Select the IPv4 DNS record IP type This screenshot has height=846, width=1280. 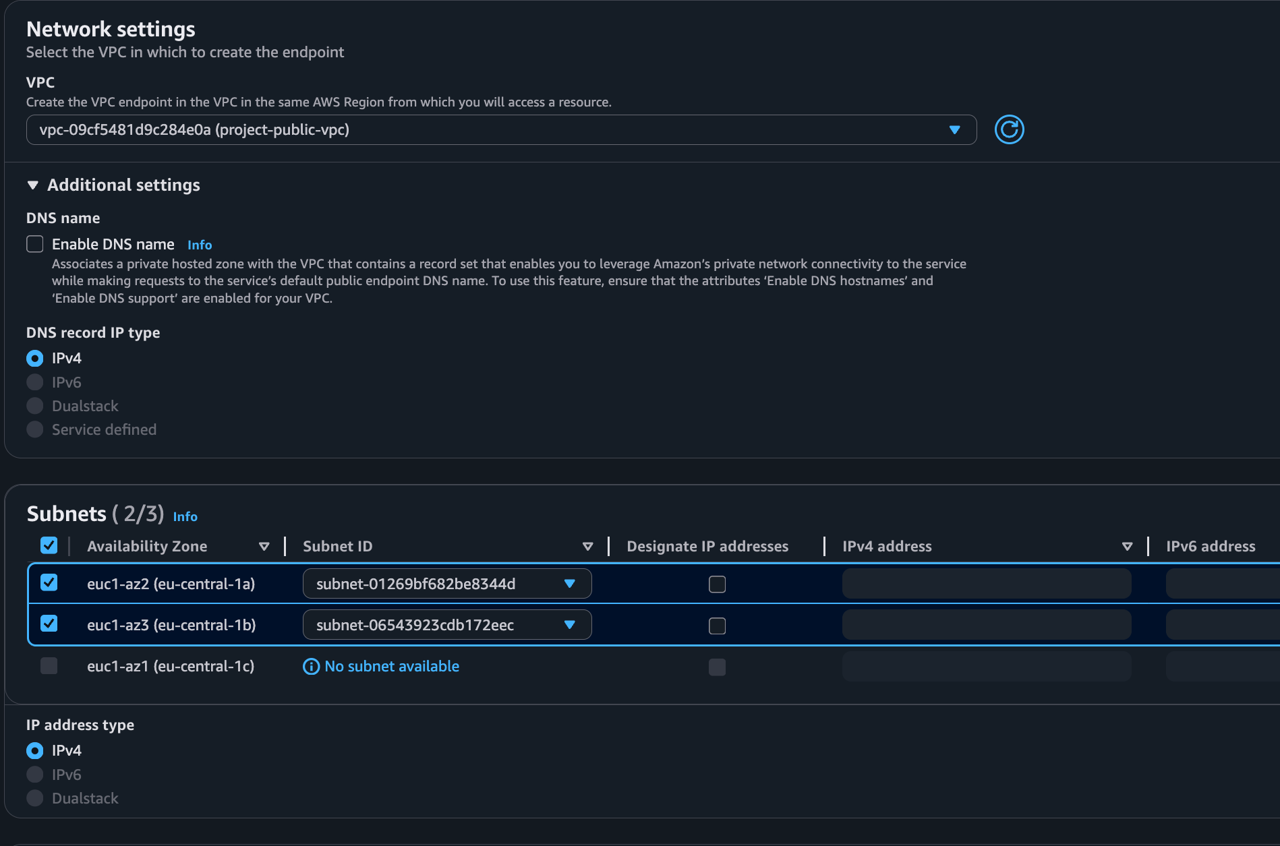34,358
